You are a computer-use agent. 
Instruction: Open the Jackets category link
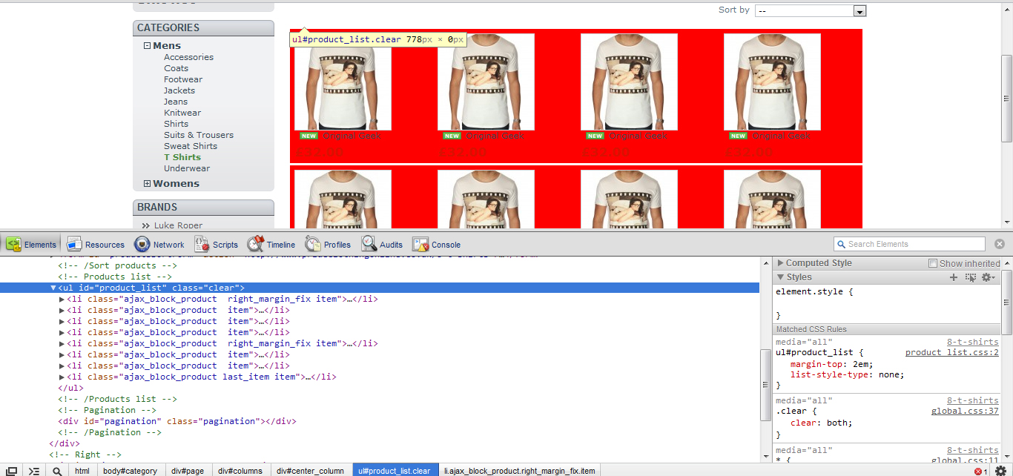pos(179,90)
